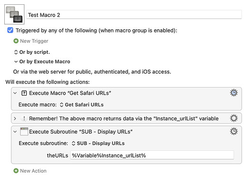
Task: Click the macro icon thumbnail
Action: 14,14
